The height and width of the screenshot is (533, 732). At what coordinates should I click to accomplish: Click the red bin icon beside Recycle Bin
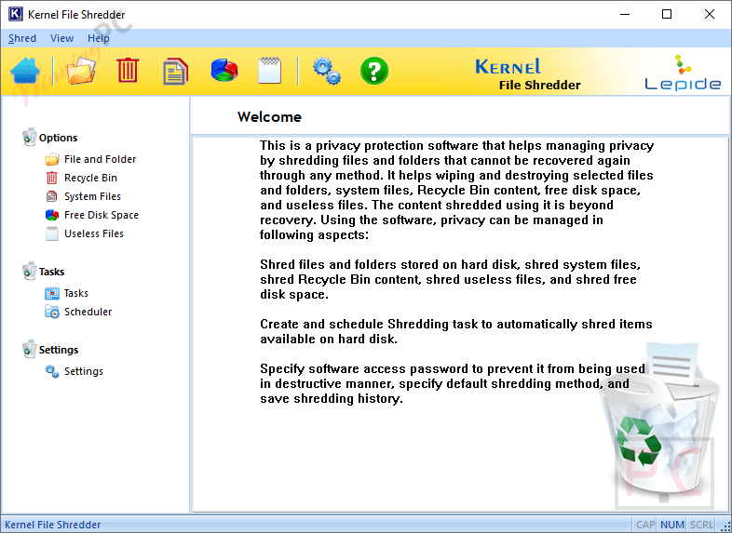(x=52, y=178)
